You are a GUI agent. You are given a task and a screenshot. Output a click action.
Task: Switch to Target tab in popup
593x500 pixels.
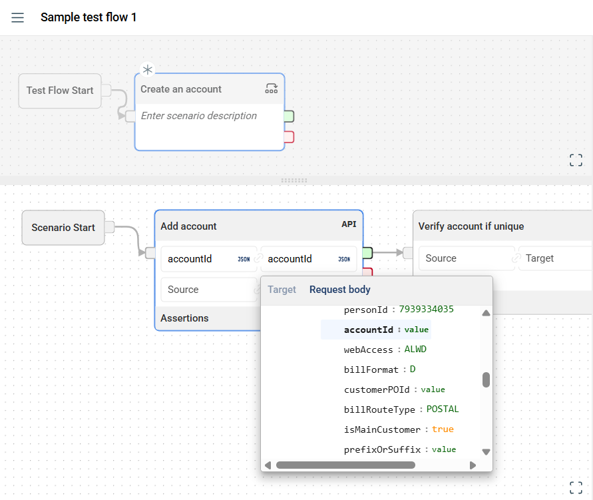(x=282, y=290)
